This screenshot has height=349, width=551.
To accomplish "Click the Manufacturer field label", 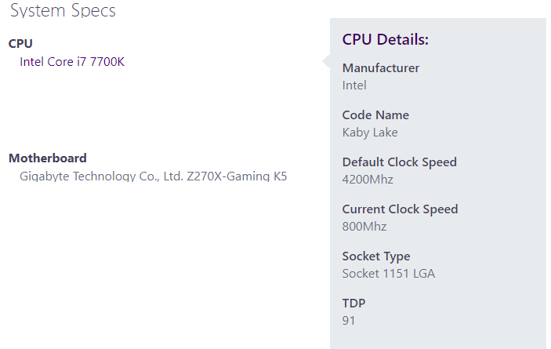I will [381, 68].
